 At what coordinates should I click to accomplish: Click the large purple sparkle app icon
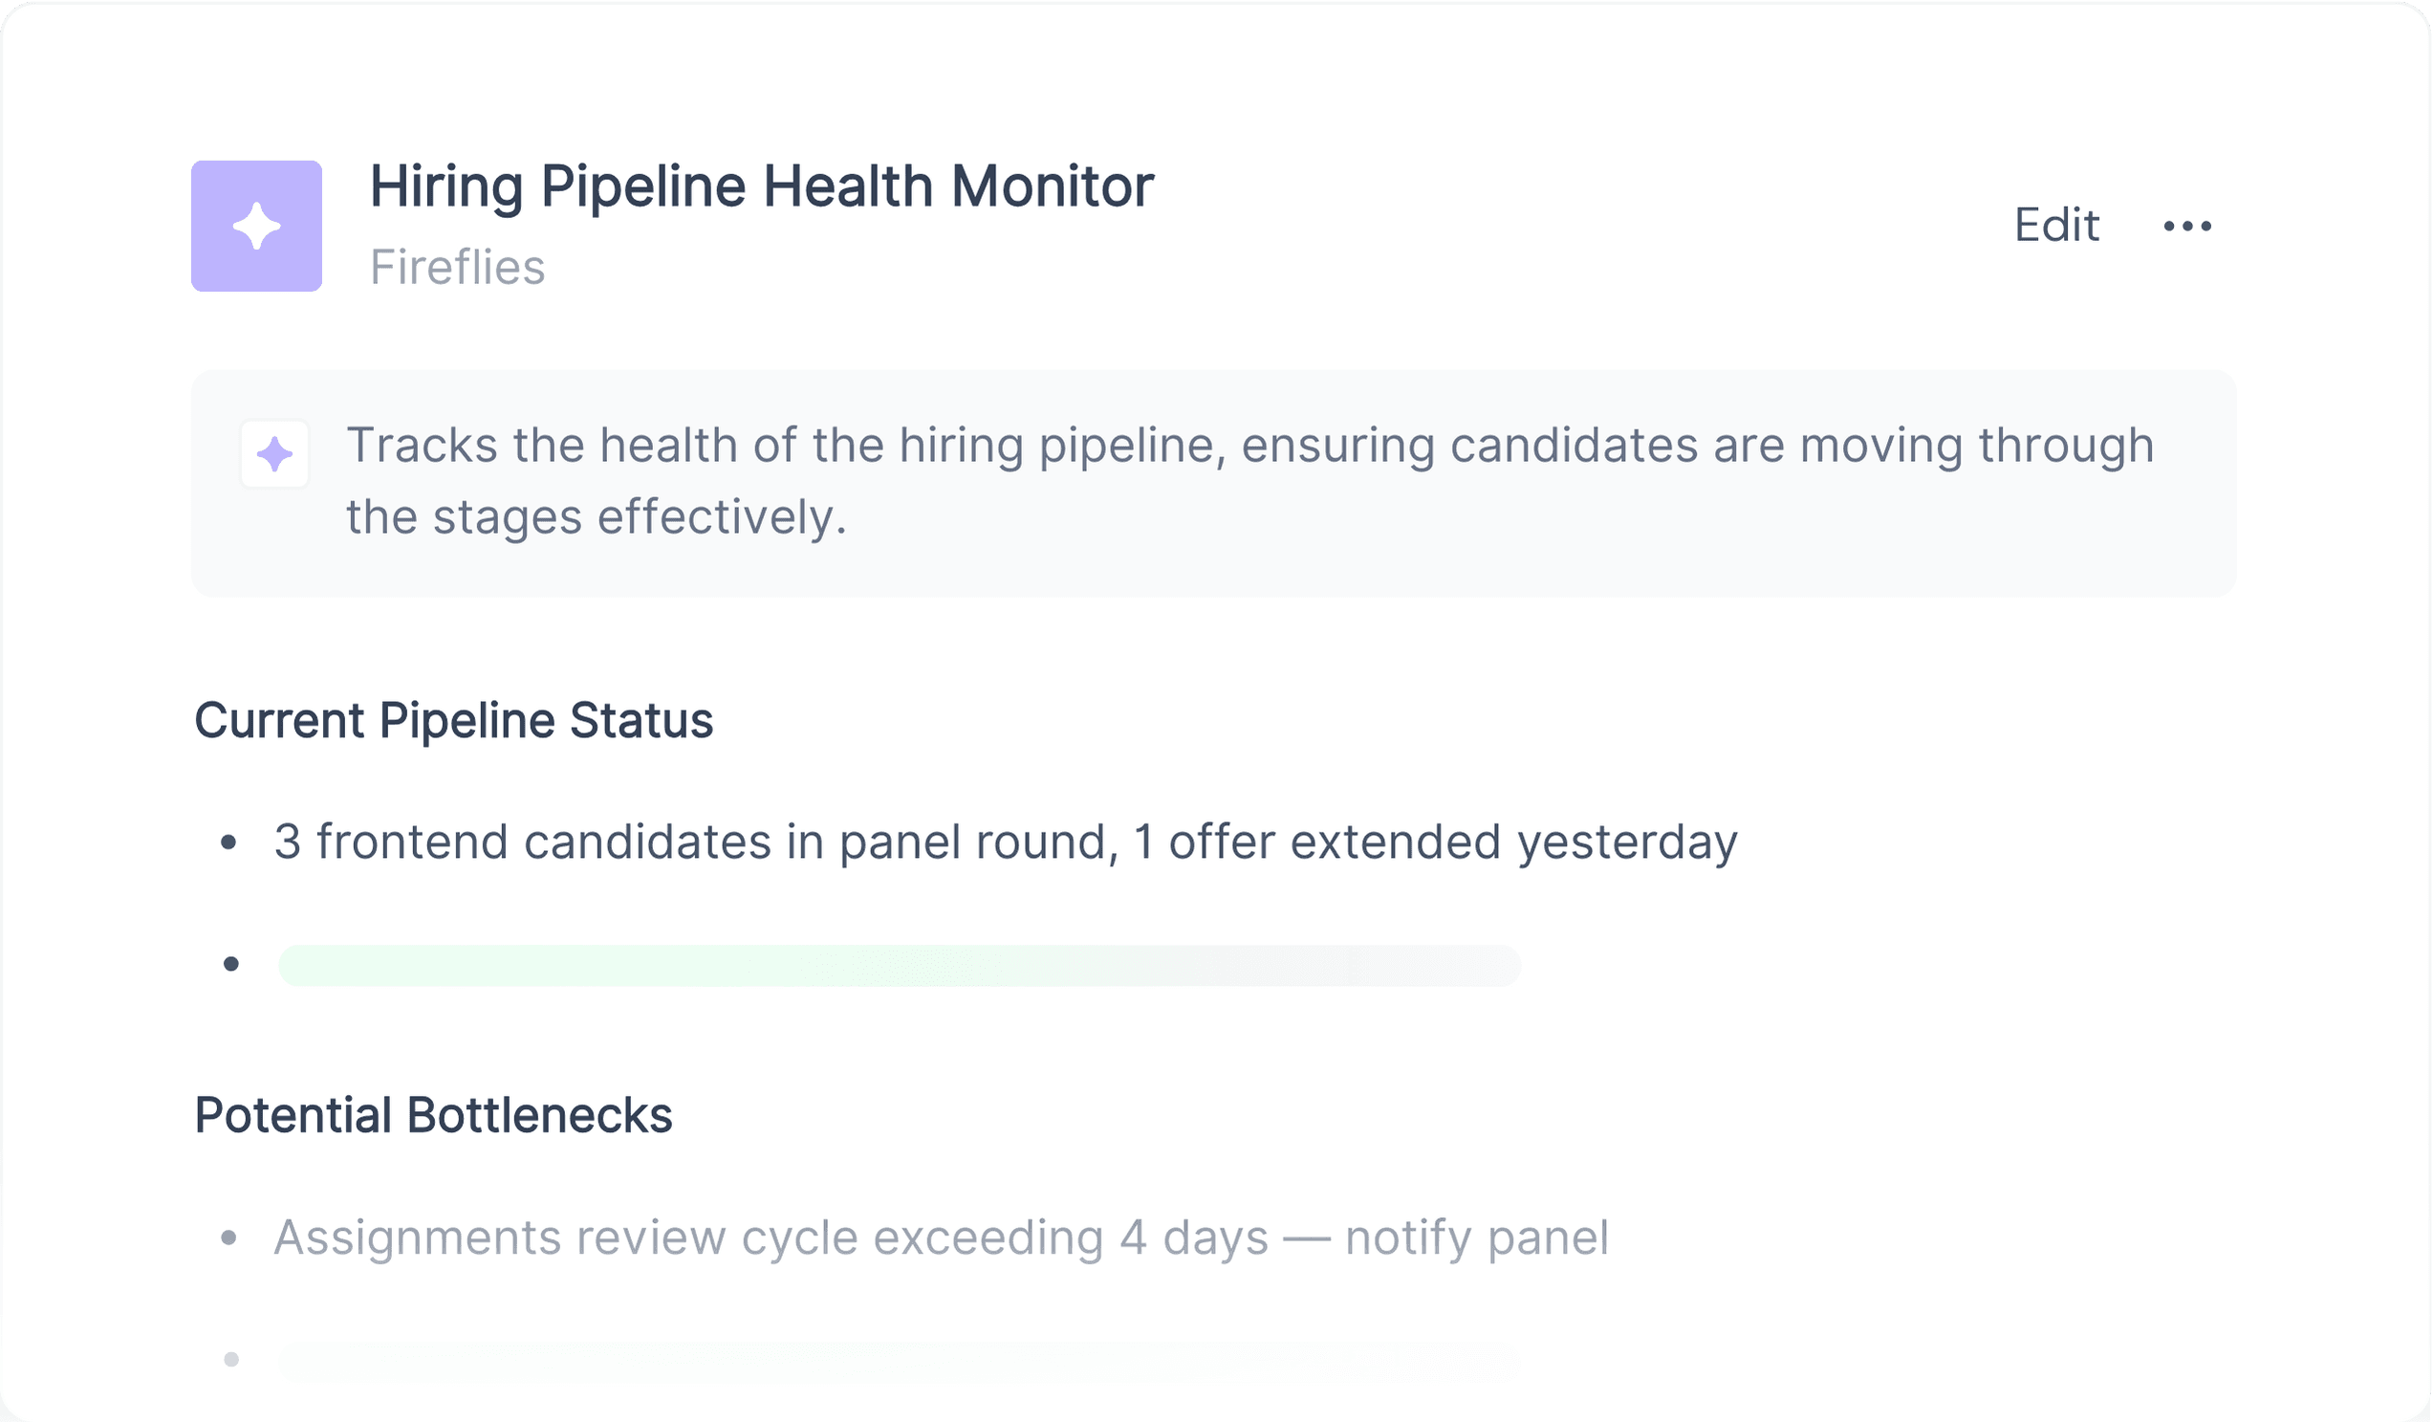tap(257, 226)
